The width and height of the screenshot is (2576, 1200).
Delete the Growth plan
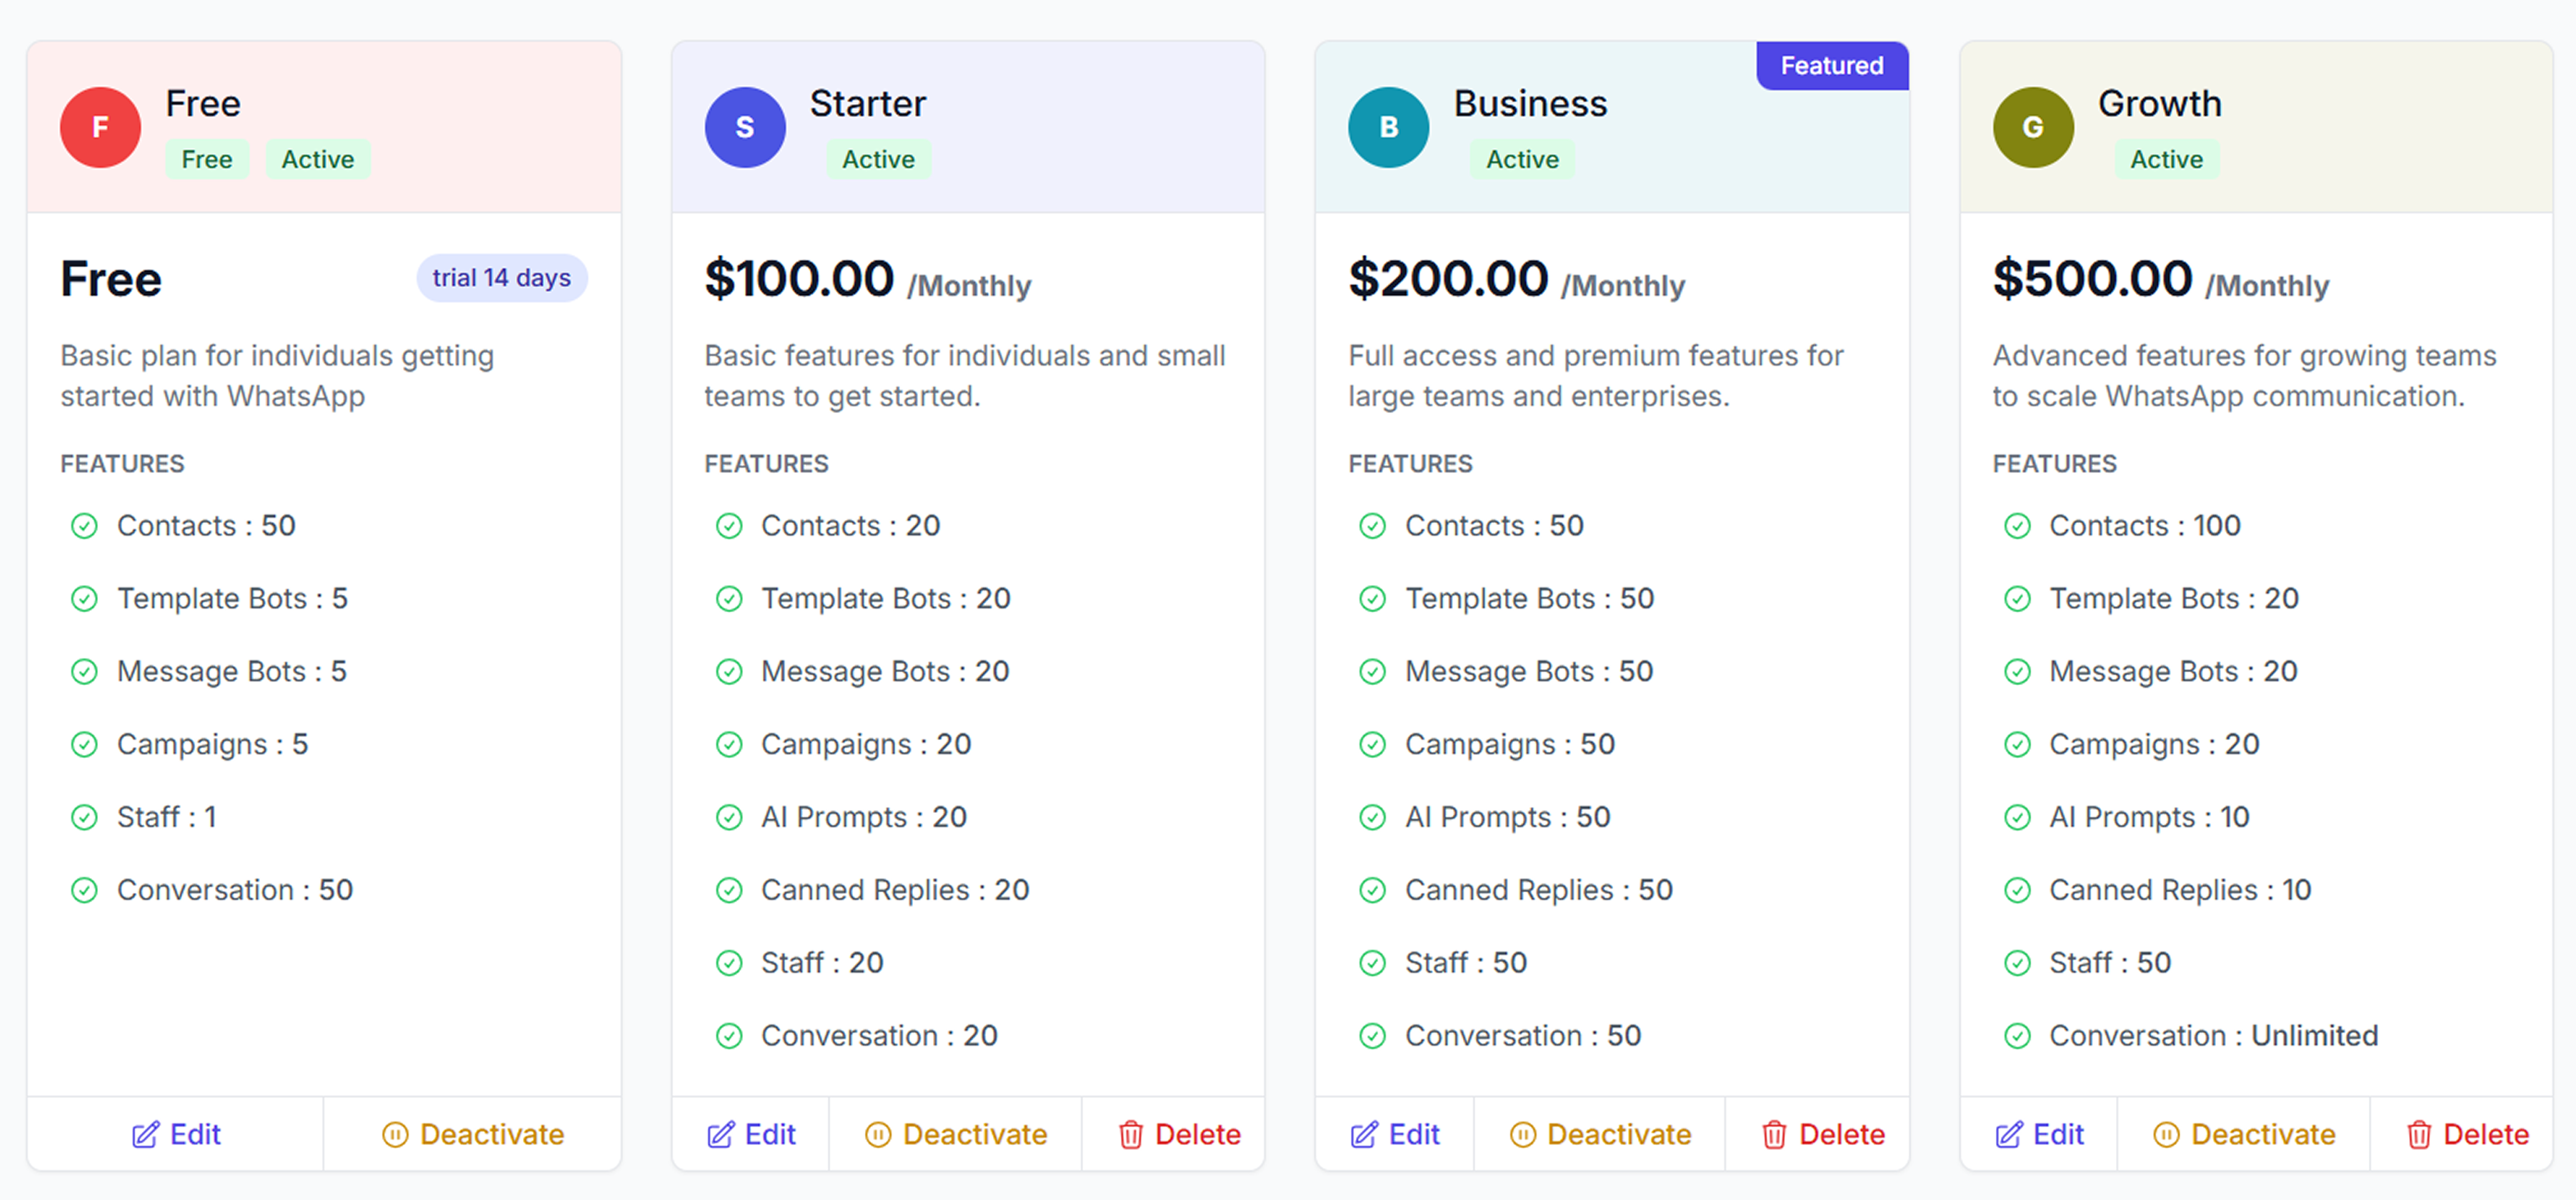tap(2467, 1134)
